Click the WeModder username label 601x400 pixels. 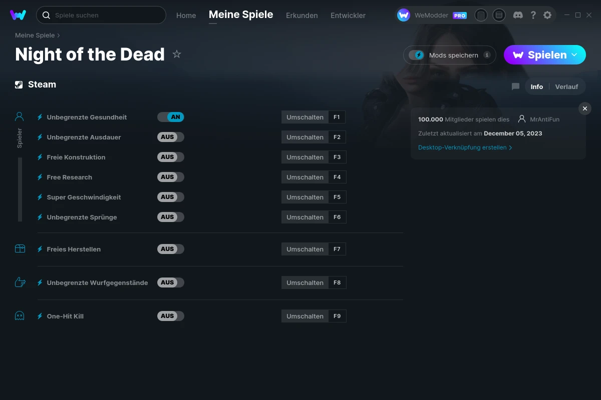pos(431,15)
